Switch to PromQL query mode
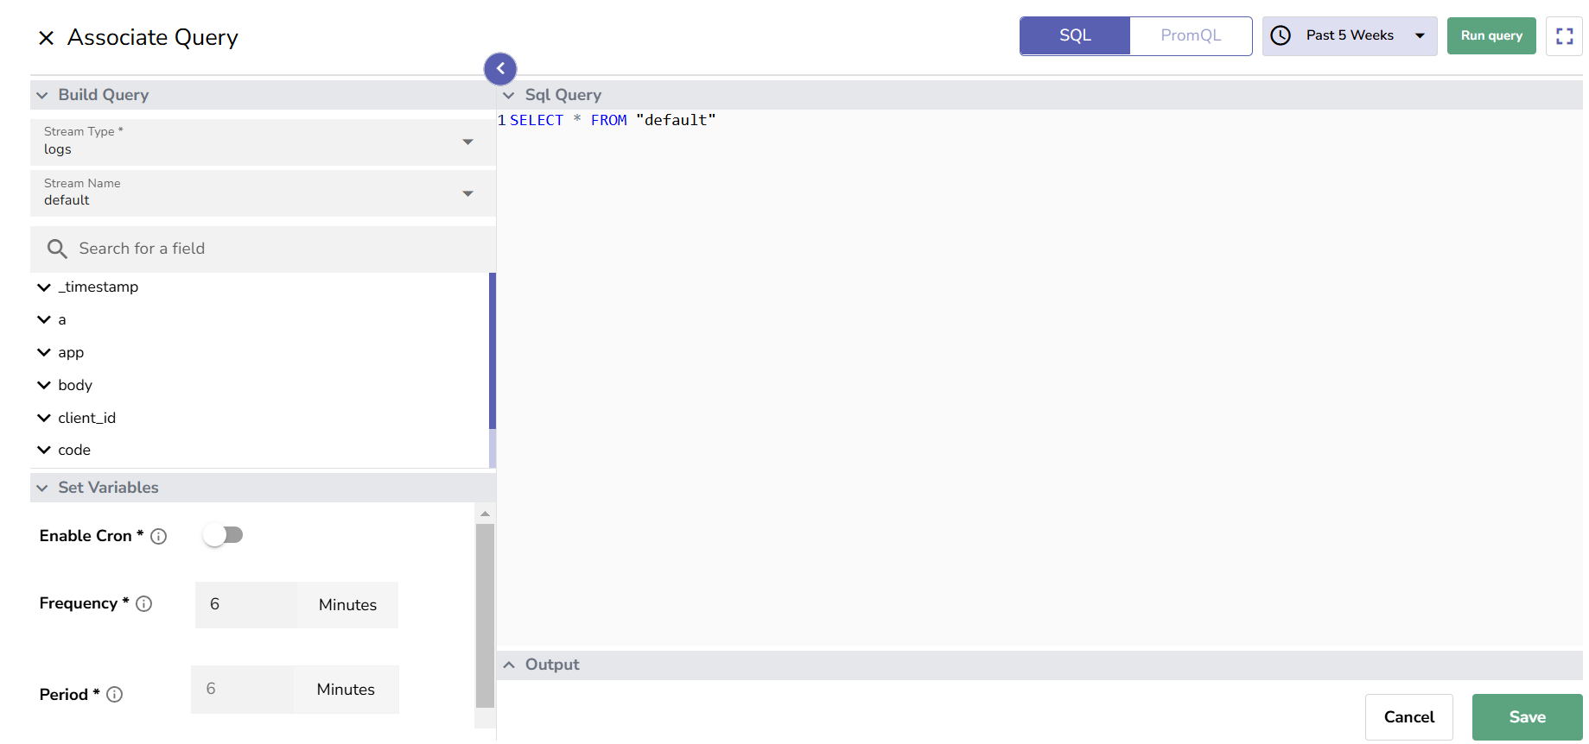This screenshot has width=1589, height=744. pos(1191,35)
